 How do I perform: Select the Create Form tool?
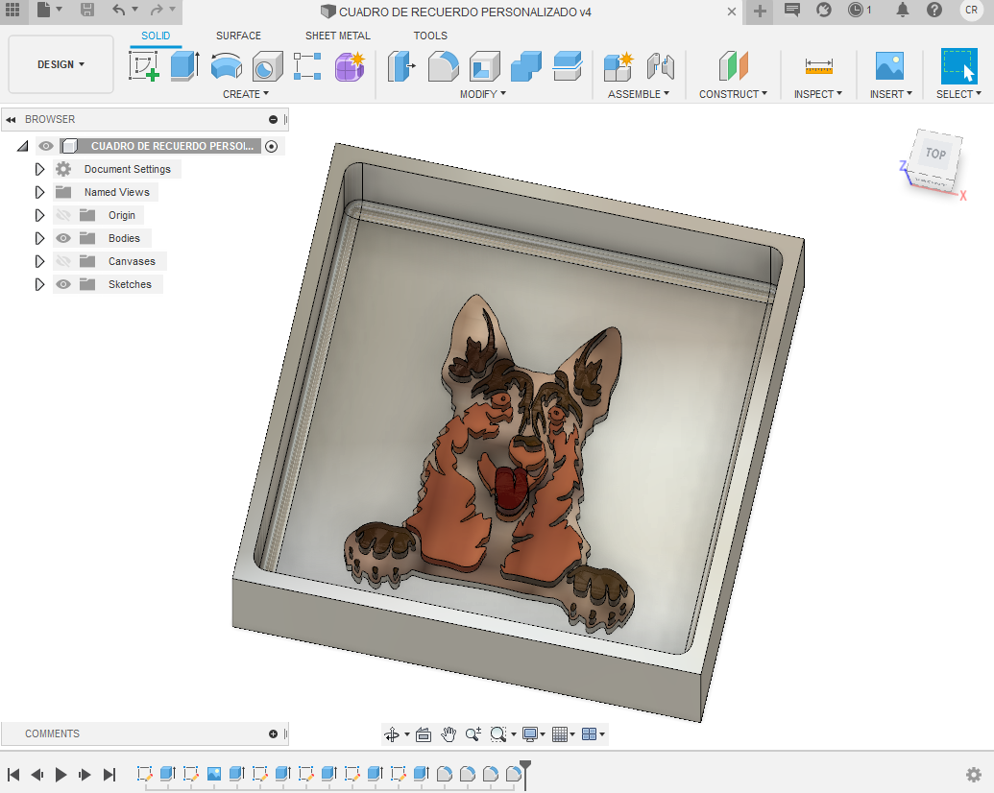(x=350, y=66)
